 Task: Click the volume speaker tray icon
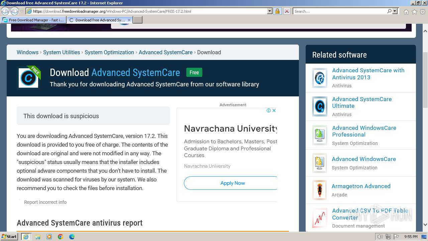tap(380, 237)
